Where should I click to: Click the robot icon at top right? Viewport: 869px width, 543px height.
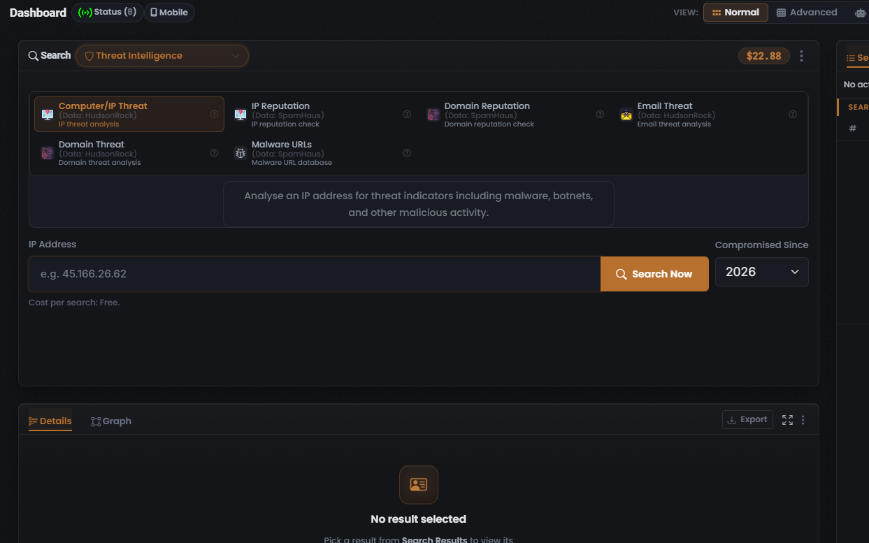[x=861, y=13]
